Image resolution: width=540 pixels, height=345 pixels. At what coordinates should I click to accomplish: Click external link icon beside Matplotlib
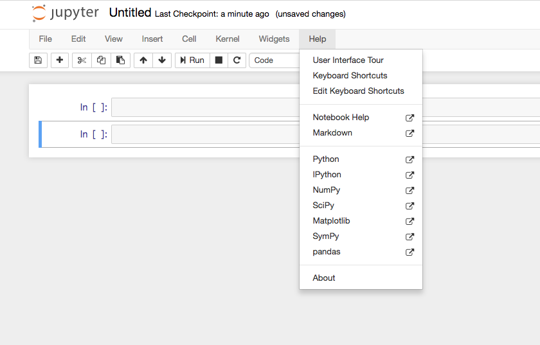click(x=410, y=221)
